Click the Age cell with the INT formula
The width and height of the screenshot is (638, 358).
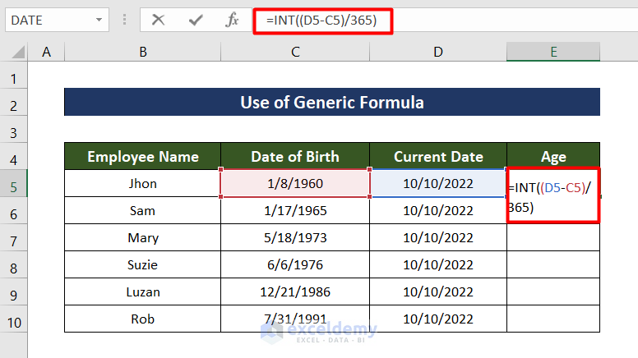click(553, 197)
